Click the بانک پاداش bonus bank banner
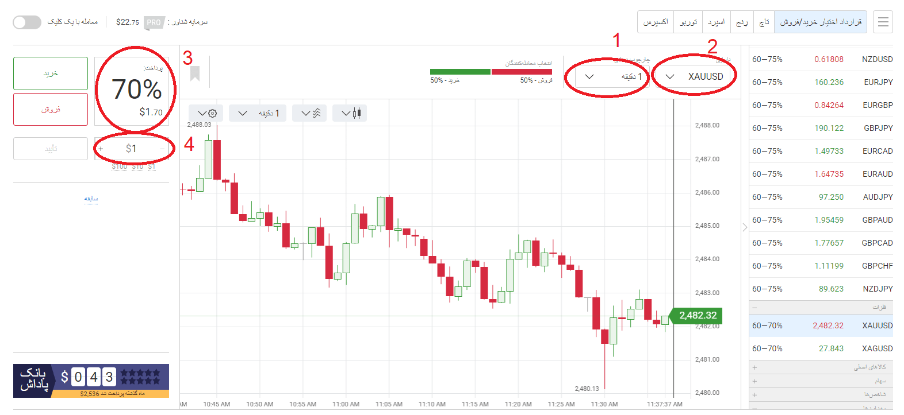Viewport: 904px width, 415px height. click(91, 381)
